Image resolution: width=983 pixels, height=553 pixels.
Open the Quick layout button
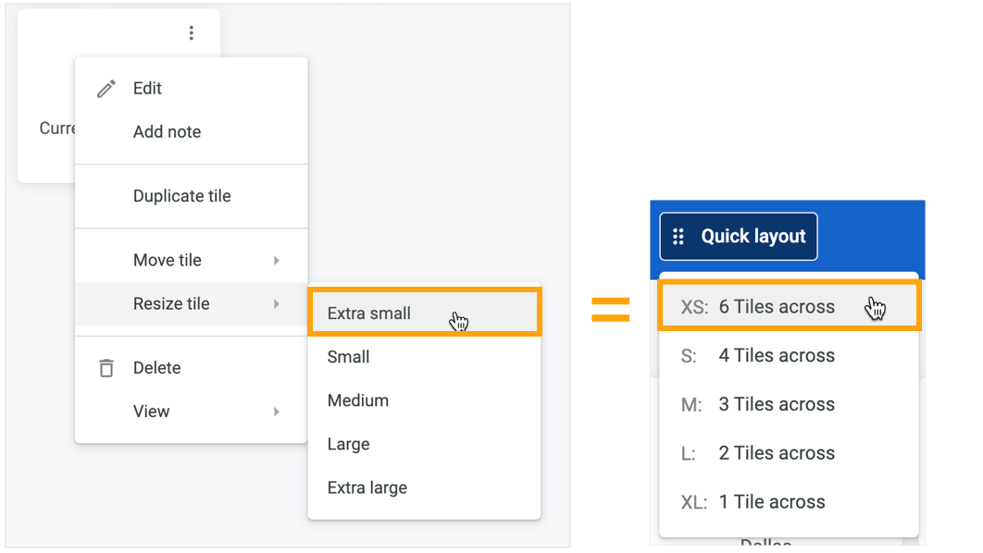(739, 237)
